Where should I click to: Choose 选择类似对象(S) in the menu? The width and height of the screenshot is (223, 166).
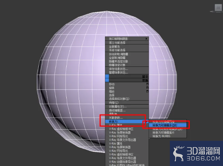click(x=127, y=99)
